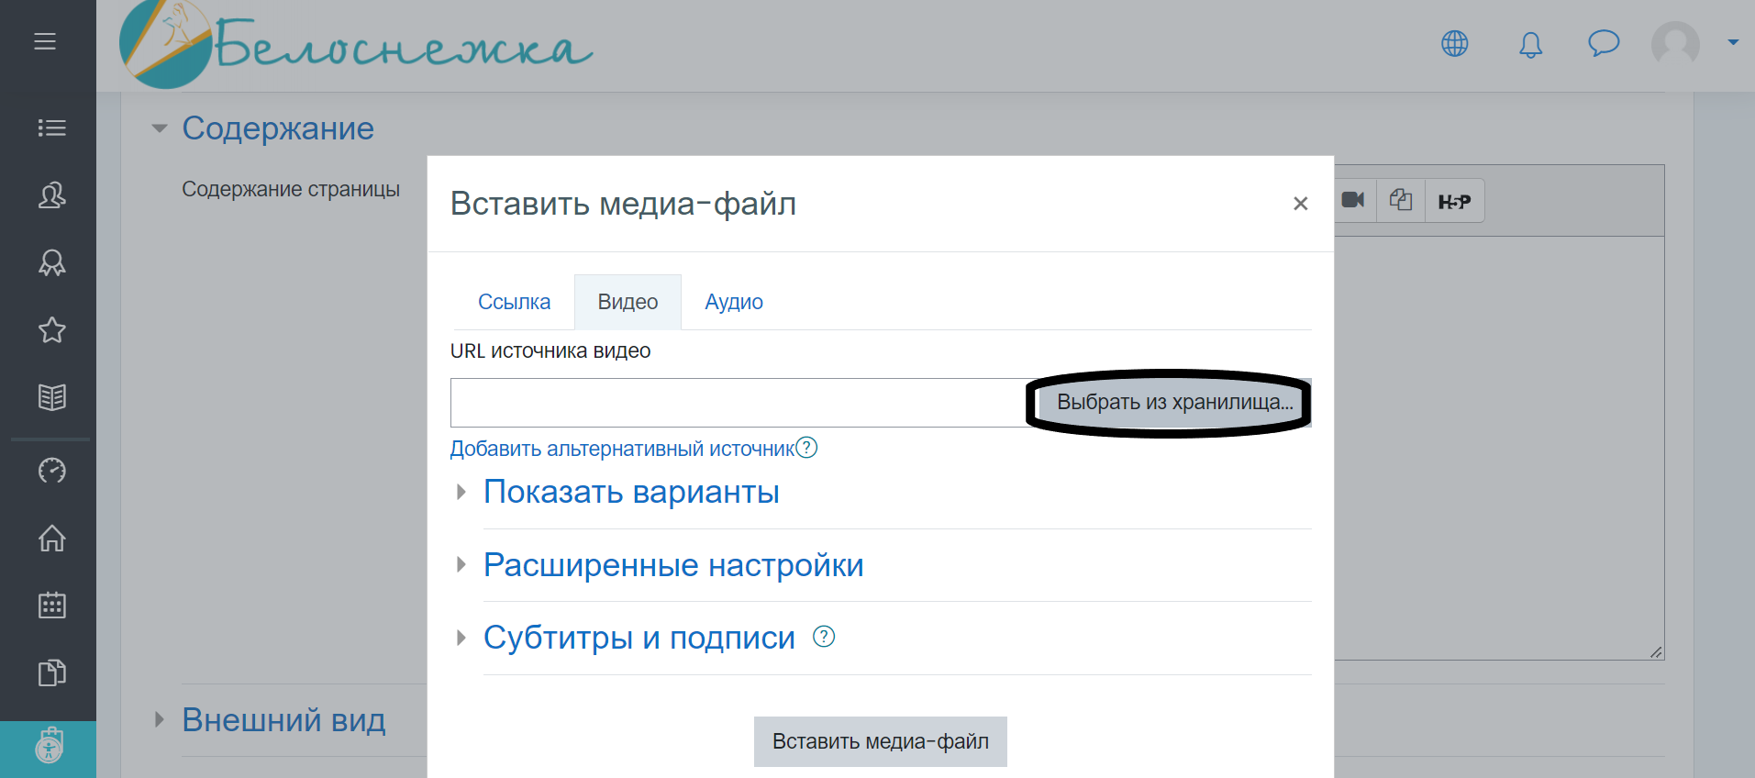Open the participants icon in the sidebar
Screen dimensions: 1755x778
tap(51, 195)
